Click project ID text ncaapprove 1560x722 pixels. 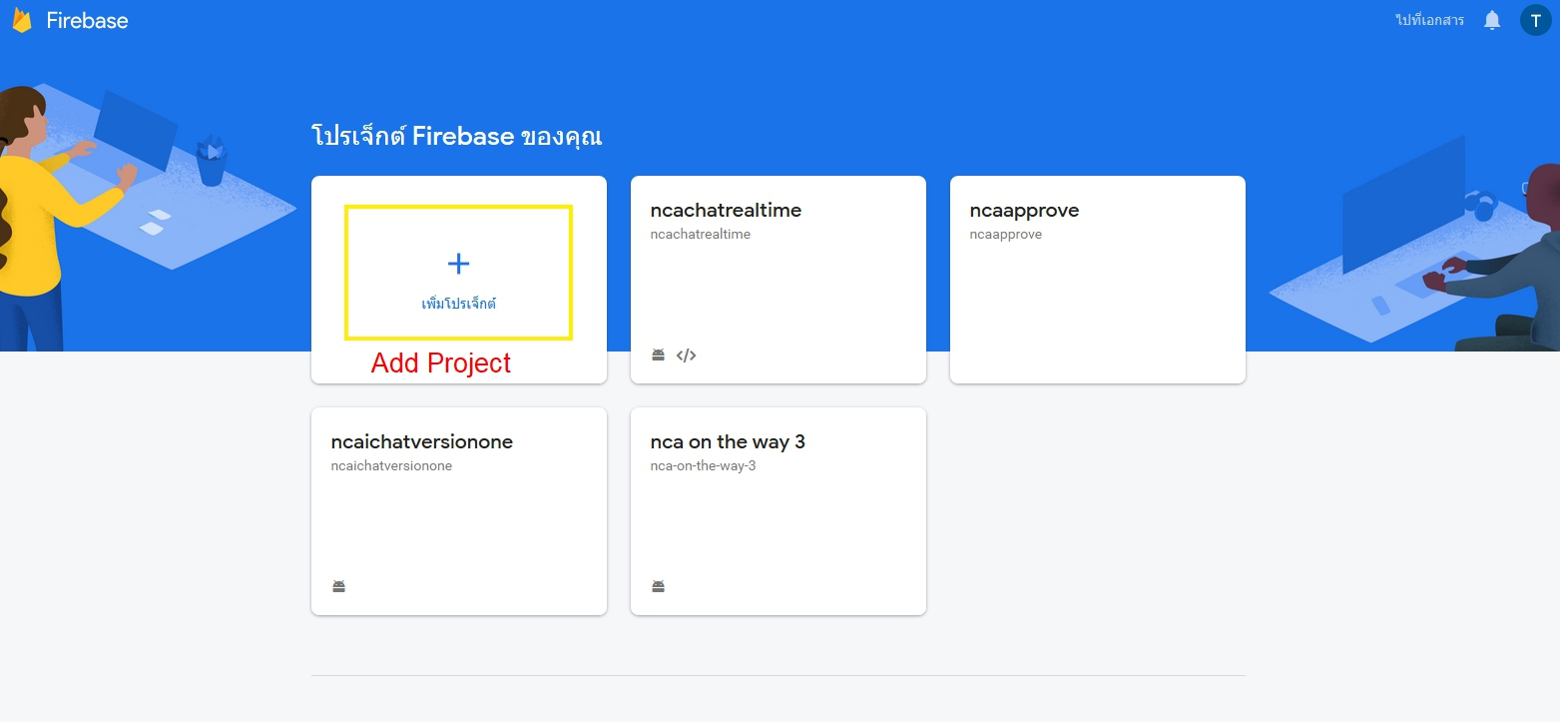(x=1006, y=235)
